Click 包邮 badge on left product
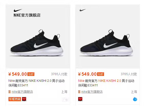This screenshot has width=144, height=107. [x=31, y=74]
